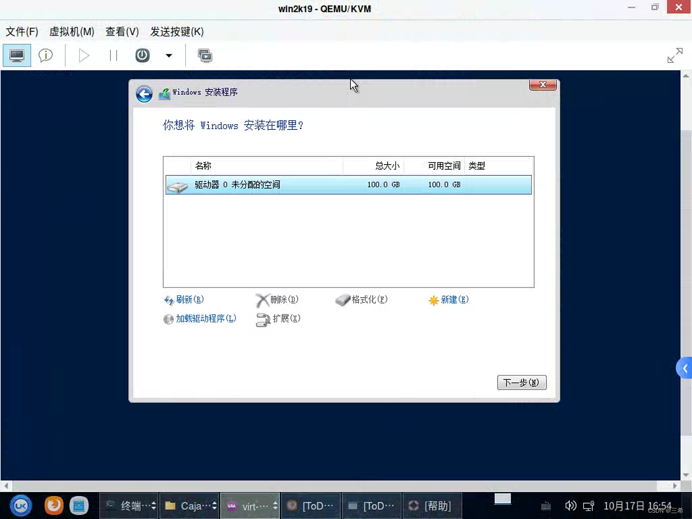This screenshot has width=692, height=519.
Task: Show the graphical console view
Action: [x=17, y=55]
